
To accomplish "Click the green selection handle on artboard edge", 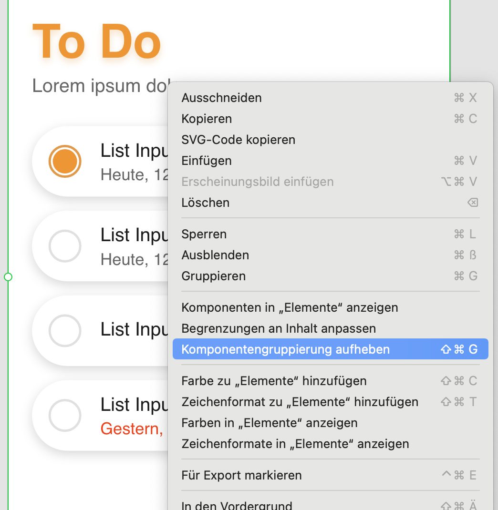I will click(x=8, y=277).
